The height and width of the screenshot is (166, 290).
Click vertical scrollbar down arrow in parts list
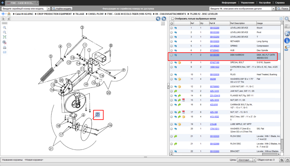[282, 151]
